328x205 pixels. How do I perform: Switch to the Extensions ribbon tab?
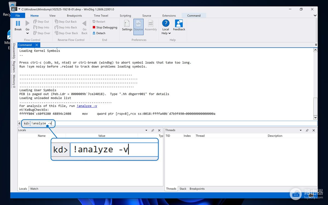tap(169, 16)
